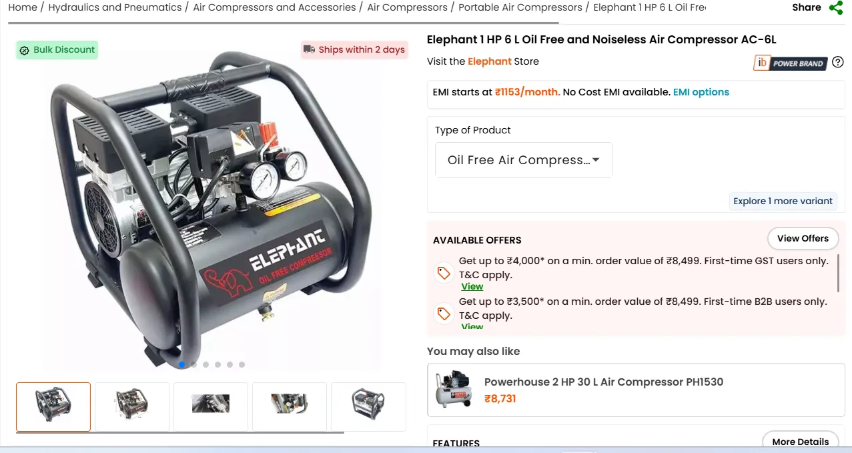Click the offers panel vertical scrollbar
Image resolution: width=852 pixels, height=453 pixels.
click(x=838, y=274)
